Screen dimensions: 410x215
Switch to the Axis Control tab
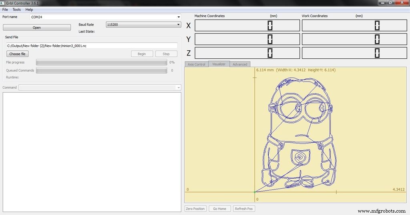click(196, 64)
